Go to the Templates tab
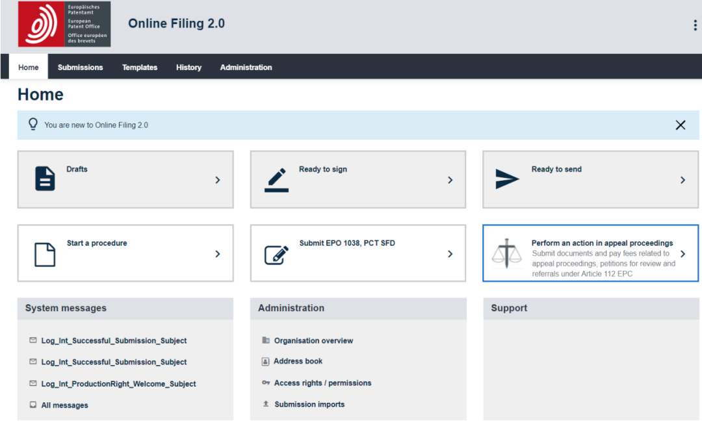 [x=140, y=67]
